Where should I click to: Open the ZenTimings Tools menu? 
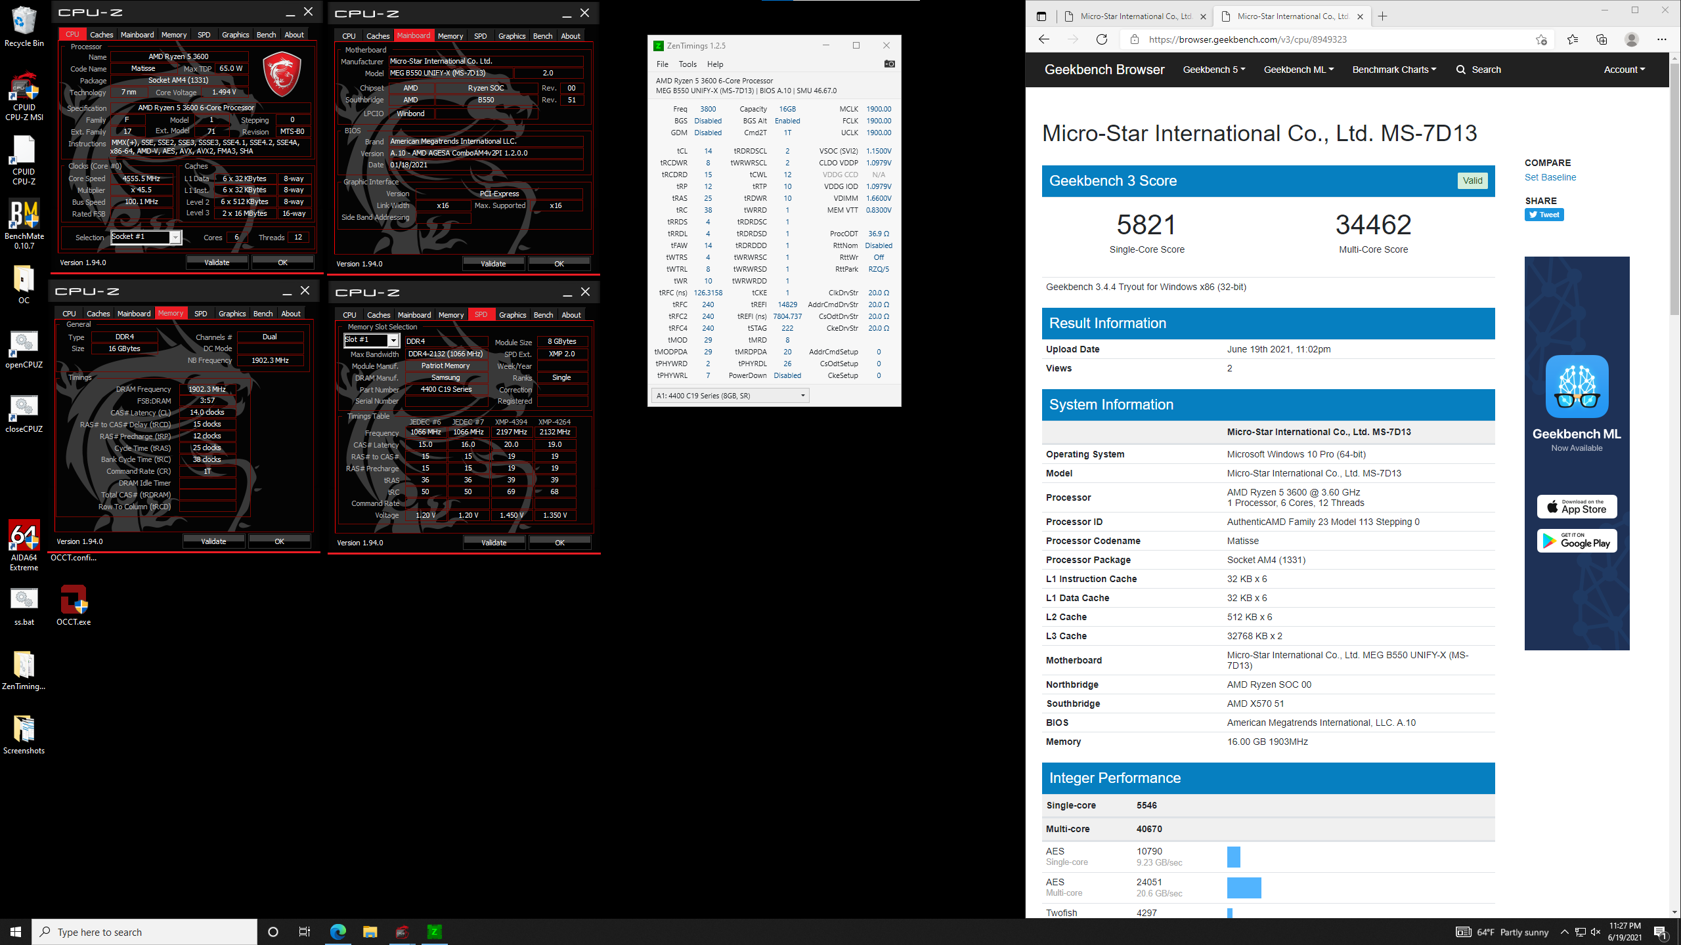click(688, 64)
